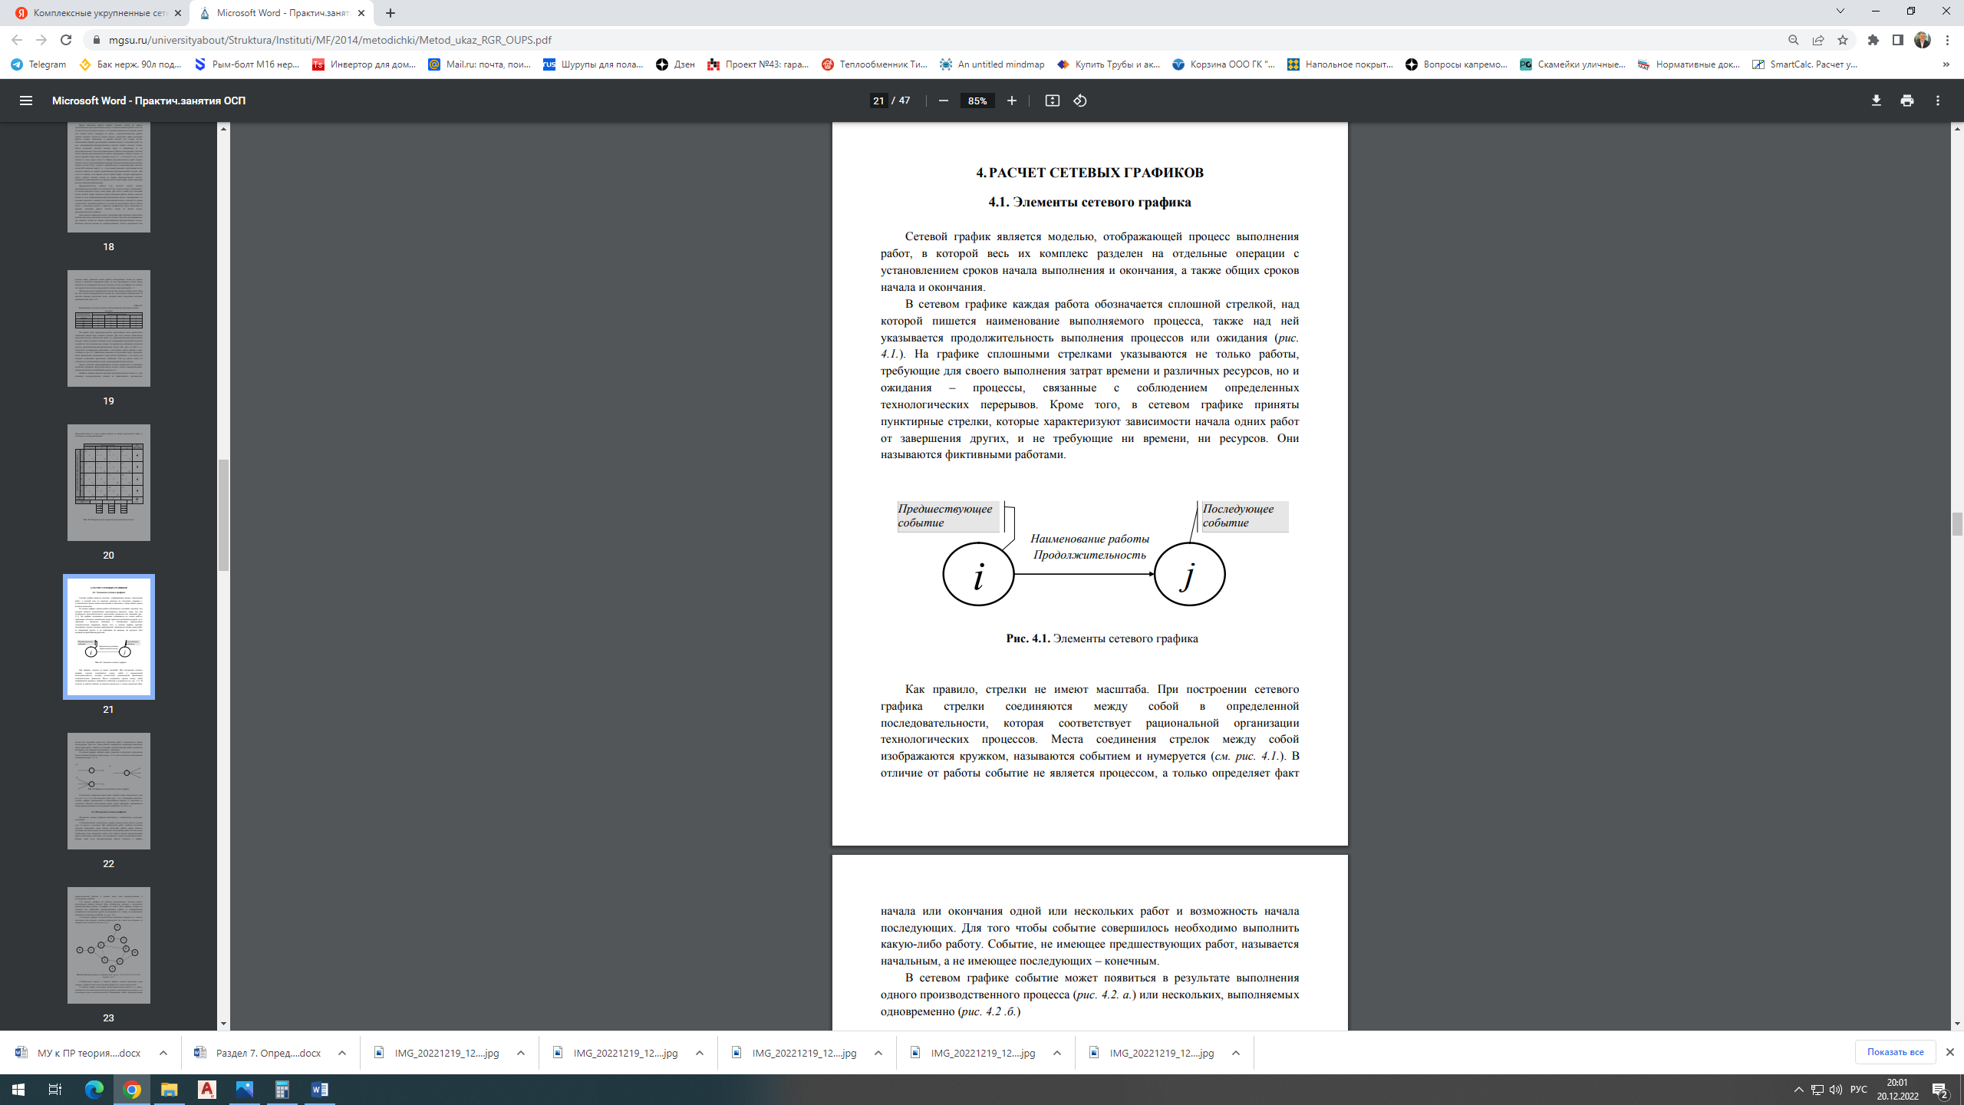
Task: Click the page number field showing 21
Action: pyautogui.click(x=878, y=101)
